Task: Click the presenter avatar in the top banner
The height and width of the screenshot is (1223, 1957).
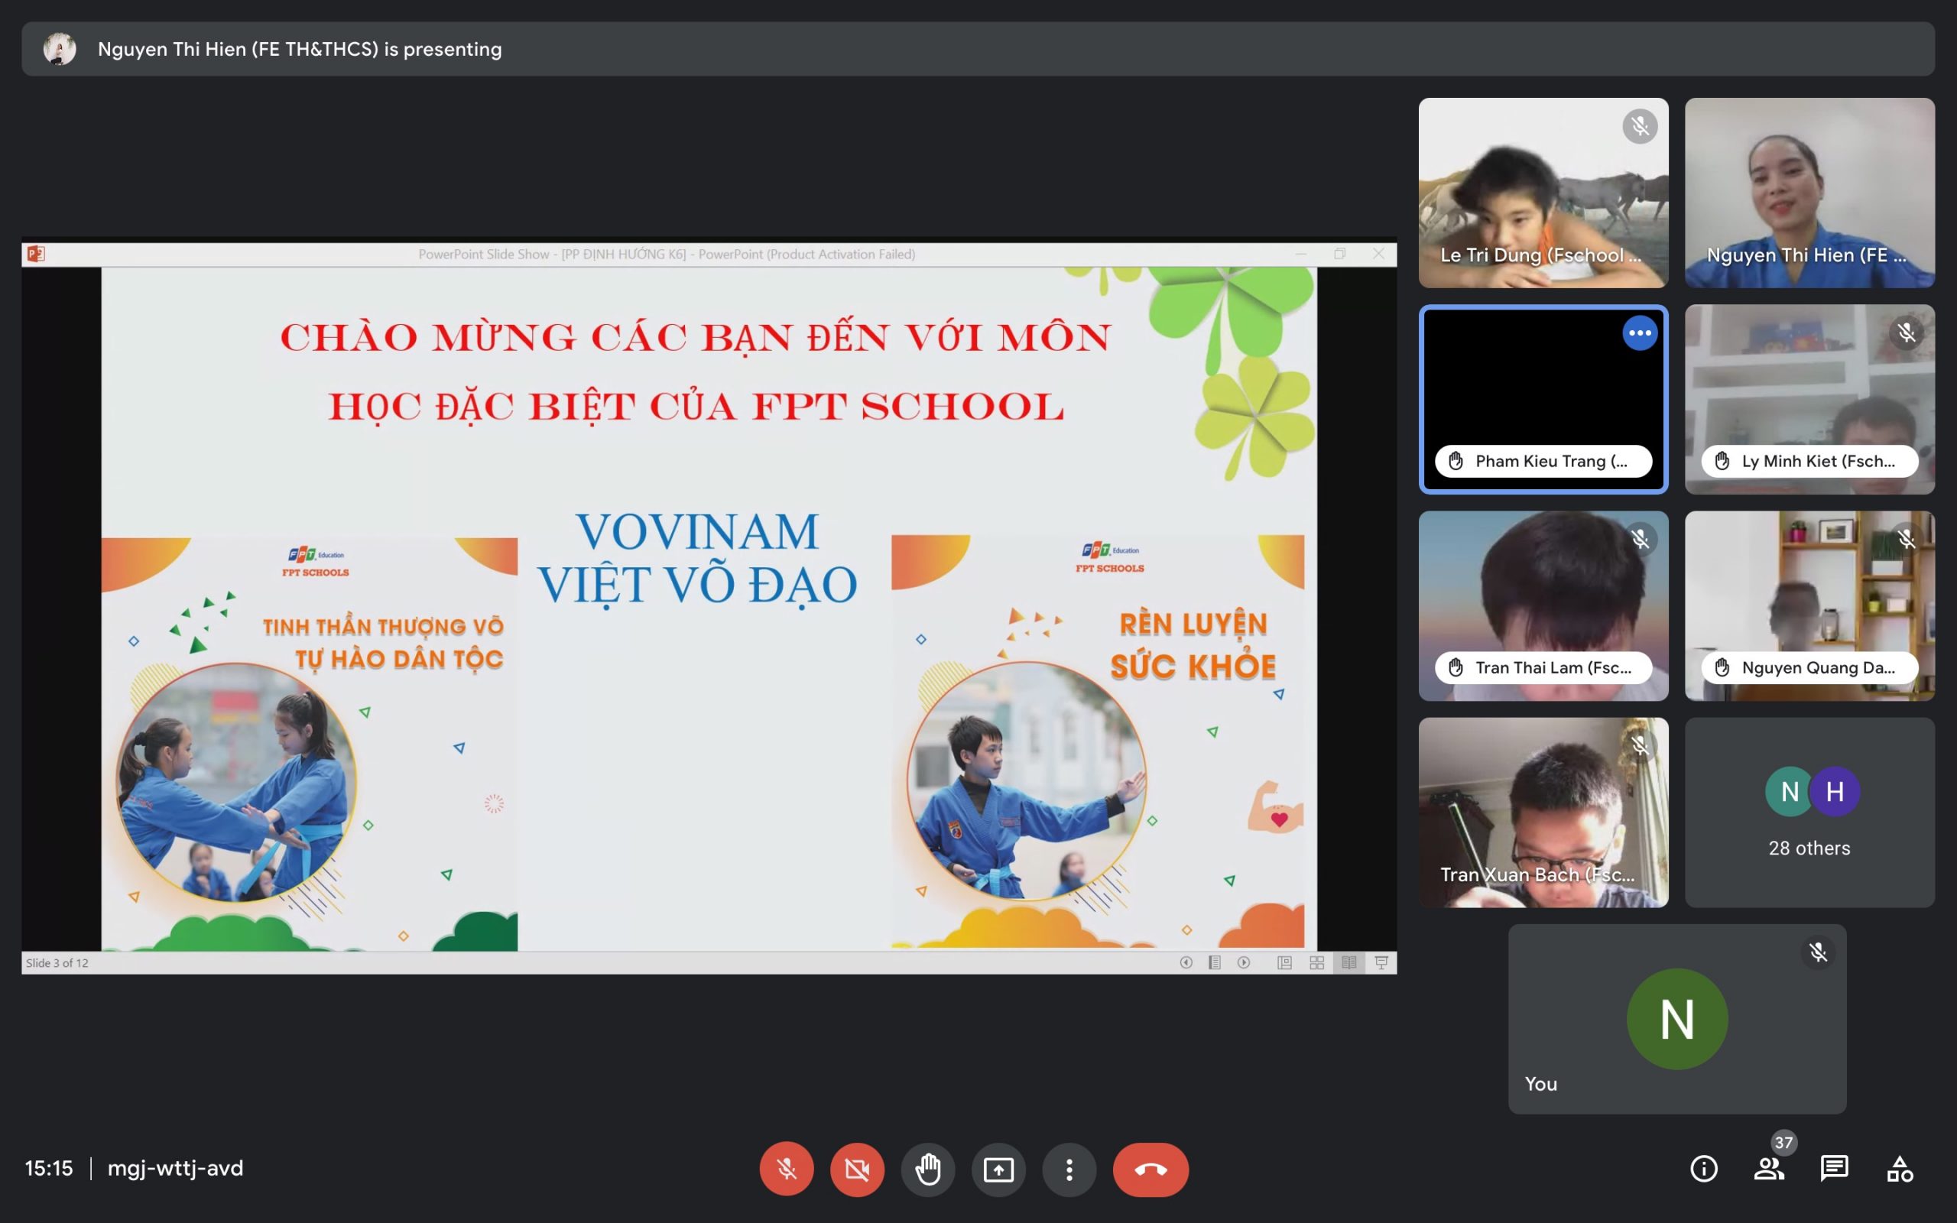Action: pyautogui.click(x=60, y=50)
